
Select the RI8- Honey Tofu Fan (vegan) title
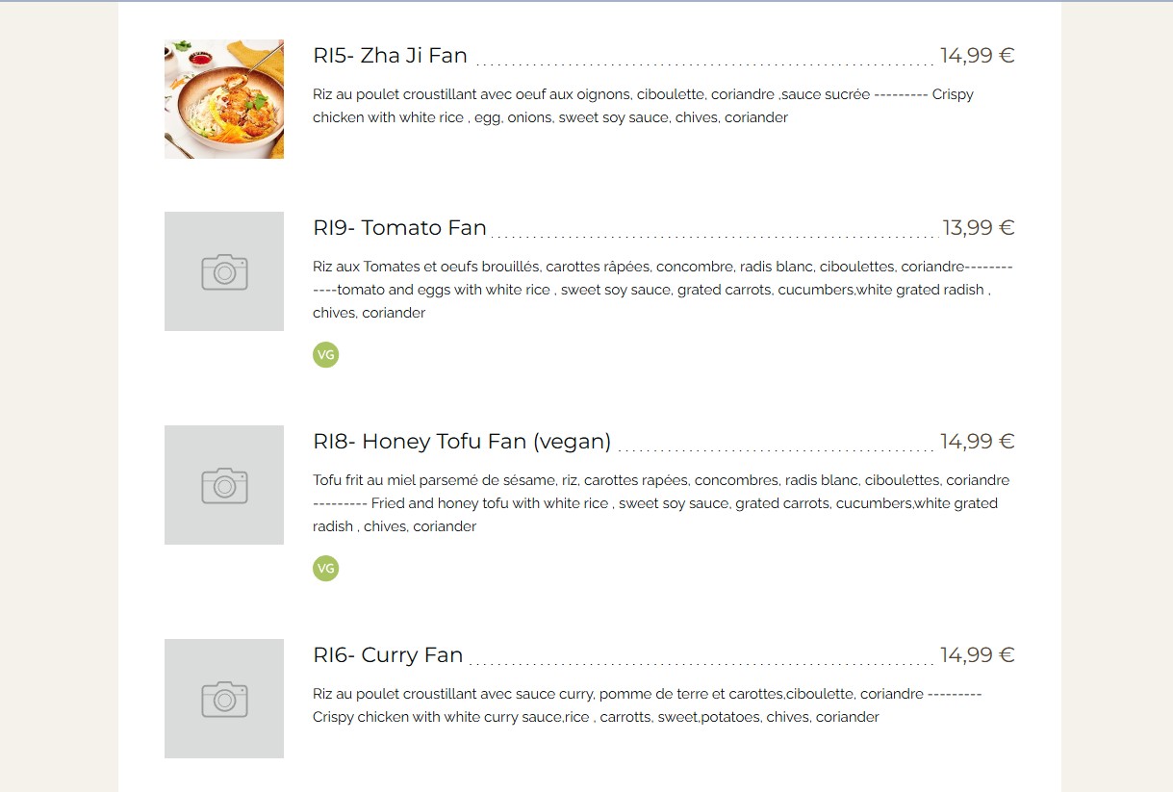click(462, 442)
